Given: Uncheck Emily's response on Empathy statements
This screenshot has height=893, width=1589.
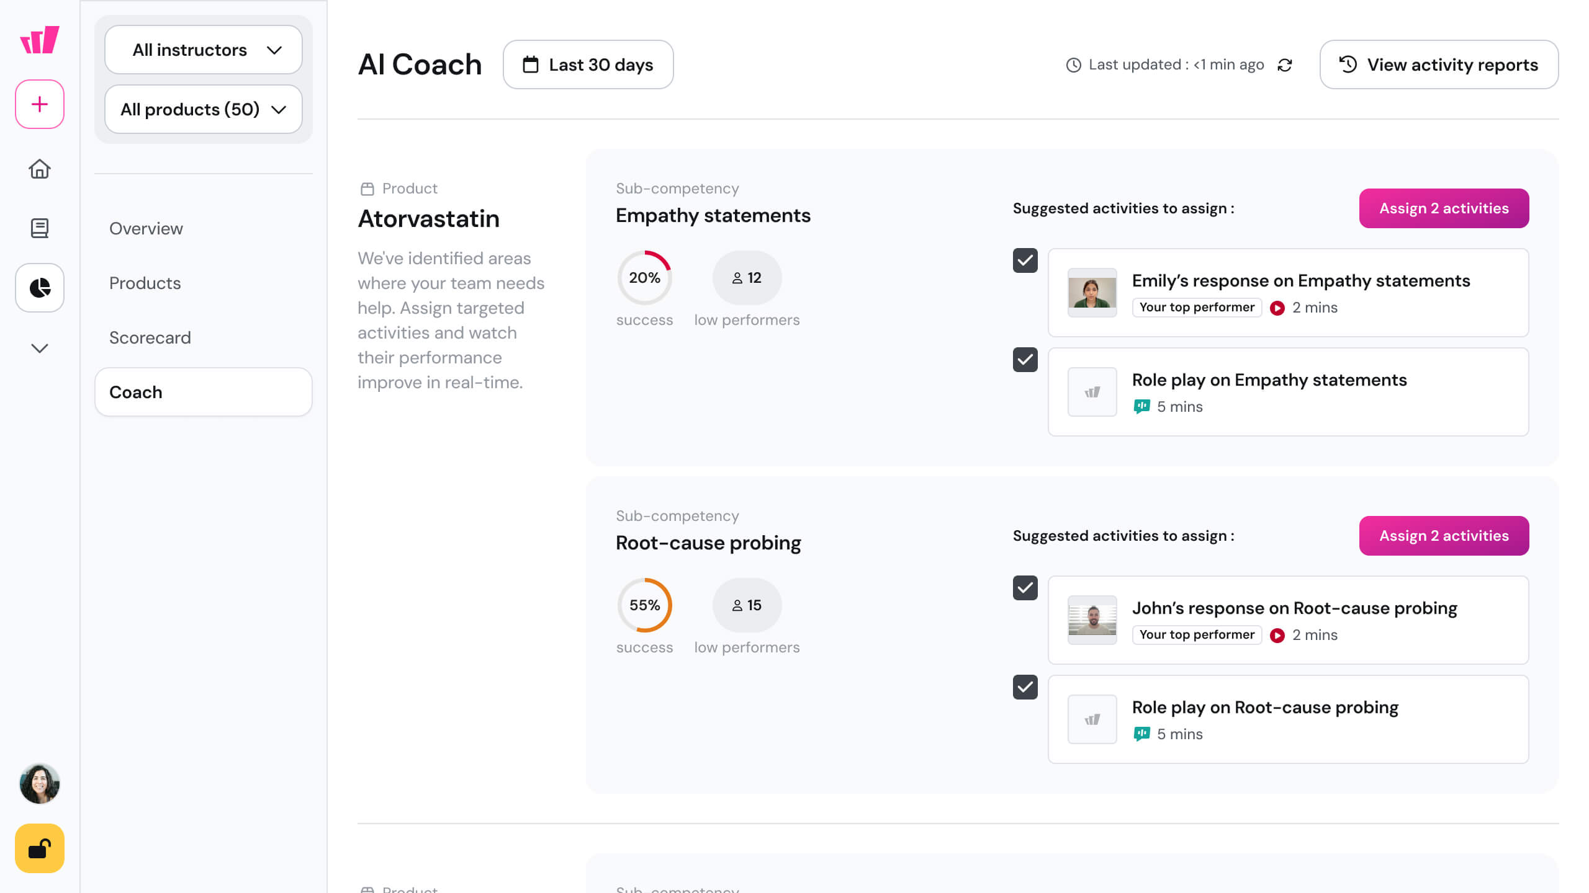Looking at the screenshot, I should (1025, 260).
